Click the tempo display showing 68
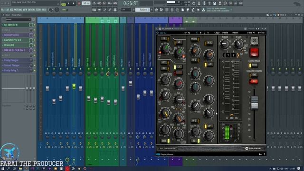This screenshot has width=304, height=171. [x=86, y=3]
